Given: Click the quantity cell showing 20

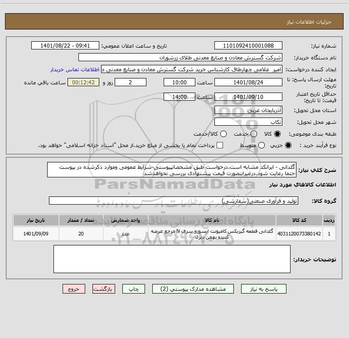Looking at the screenshot, I should pyautogui.click(x=81, y=234).
